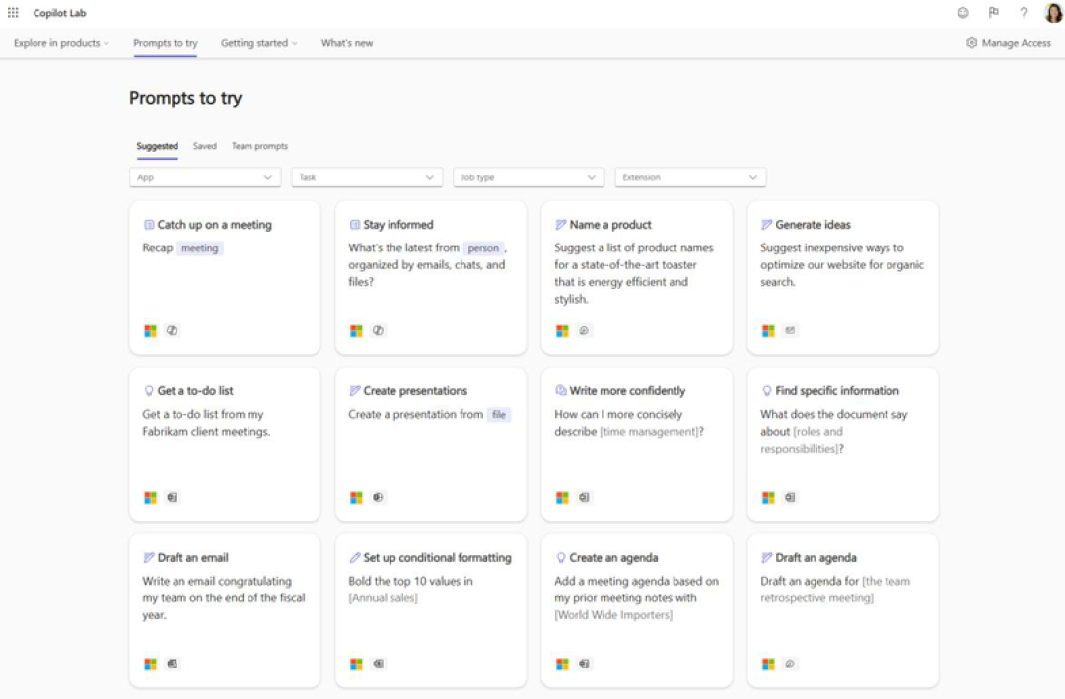Image resolution: width=1065 pixels, height=699 pixels.
Task: Click app icon on Find specific information card
Action: click(x=790, y=497)
